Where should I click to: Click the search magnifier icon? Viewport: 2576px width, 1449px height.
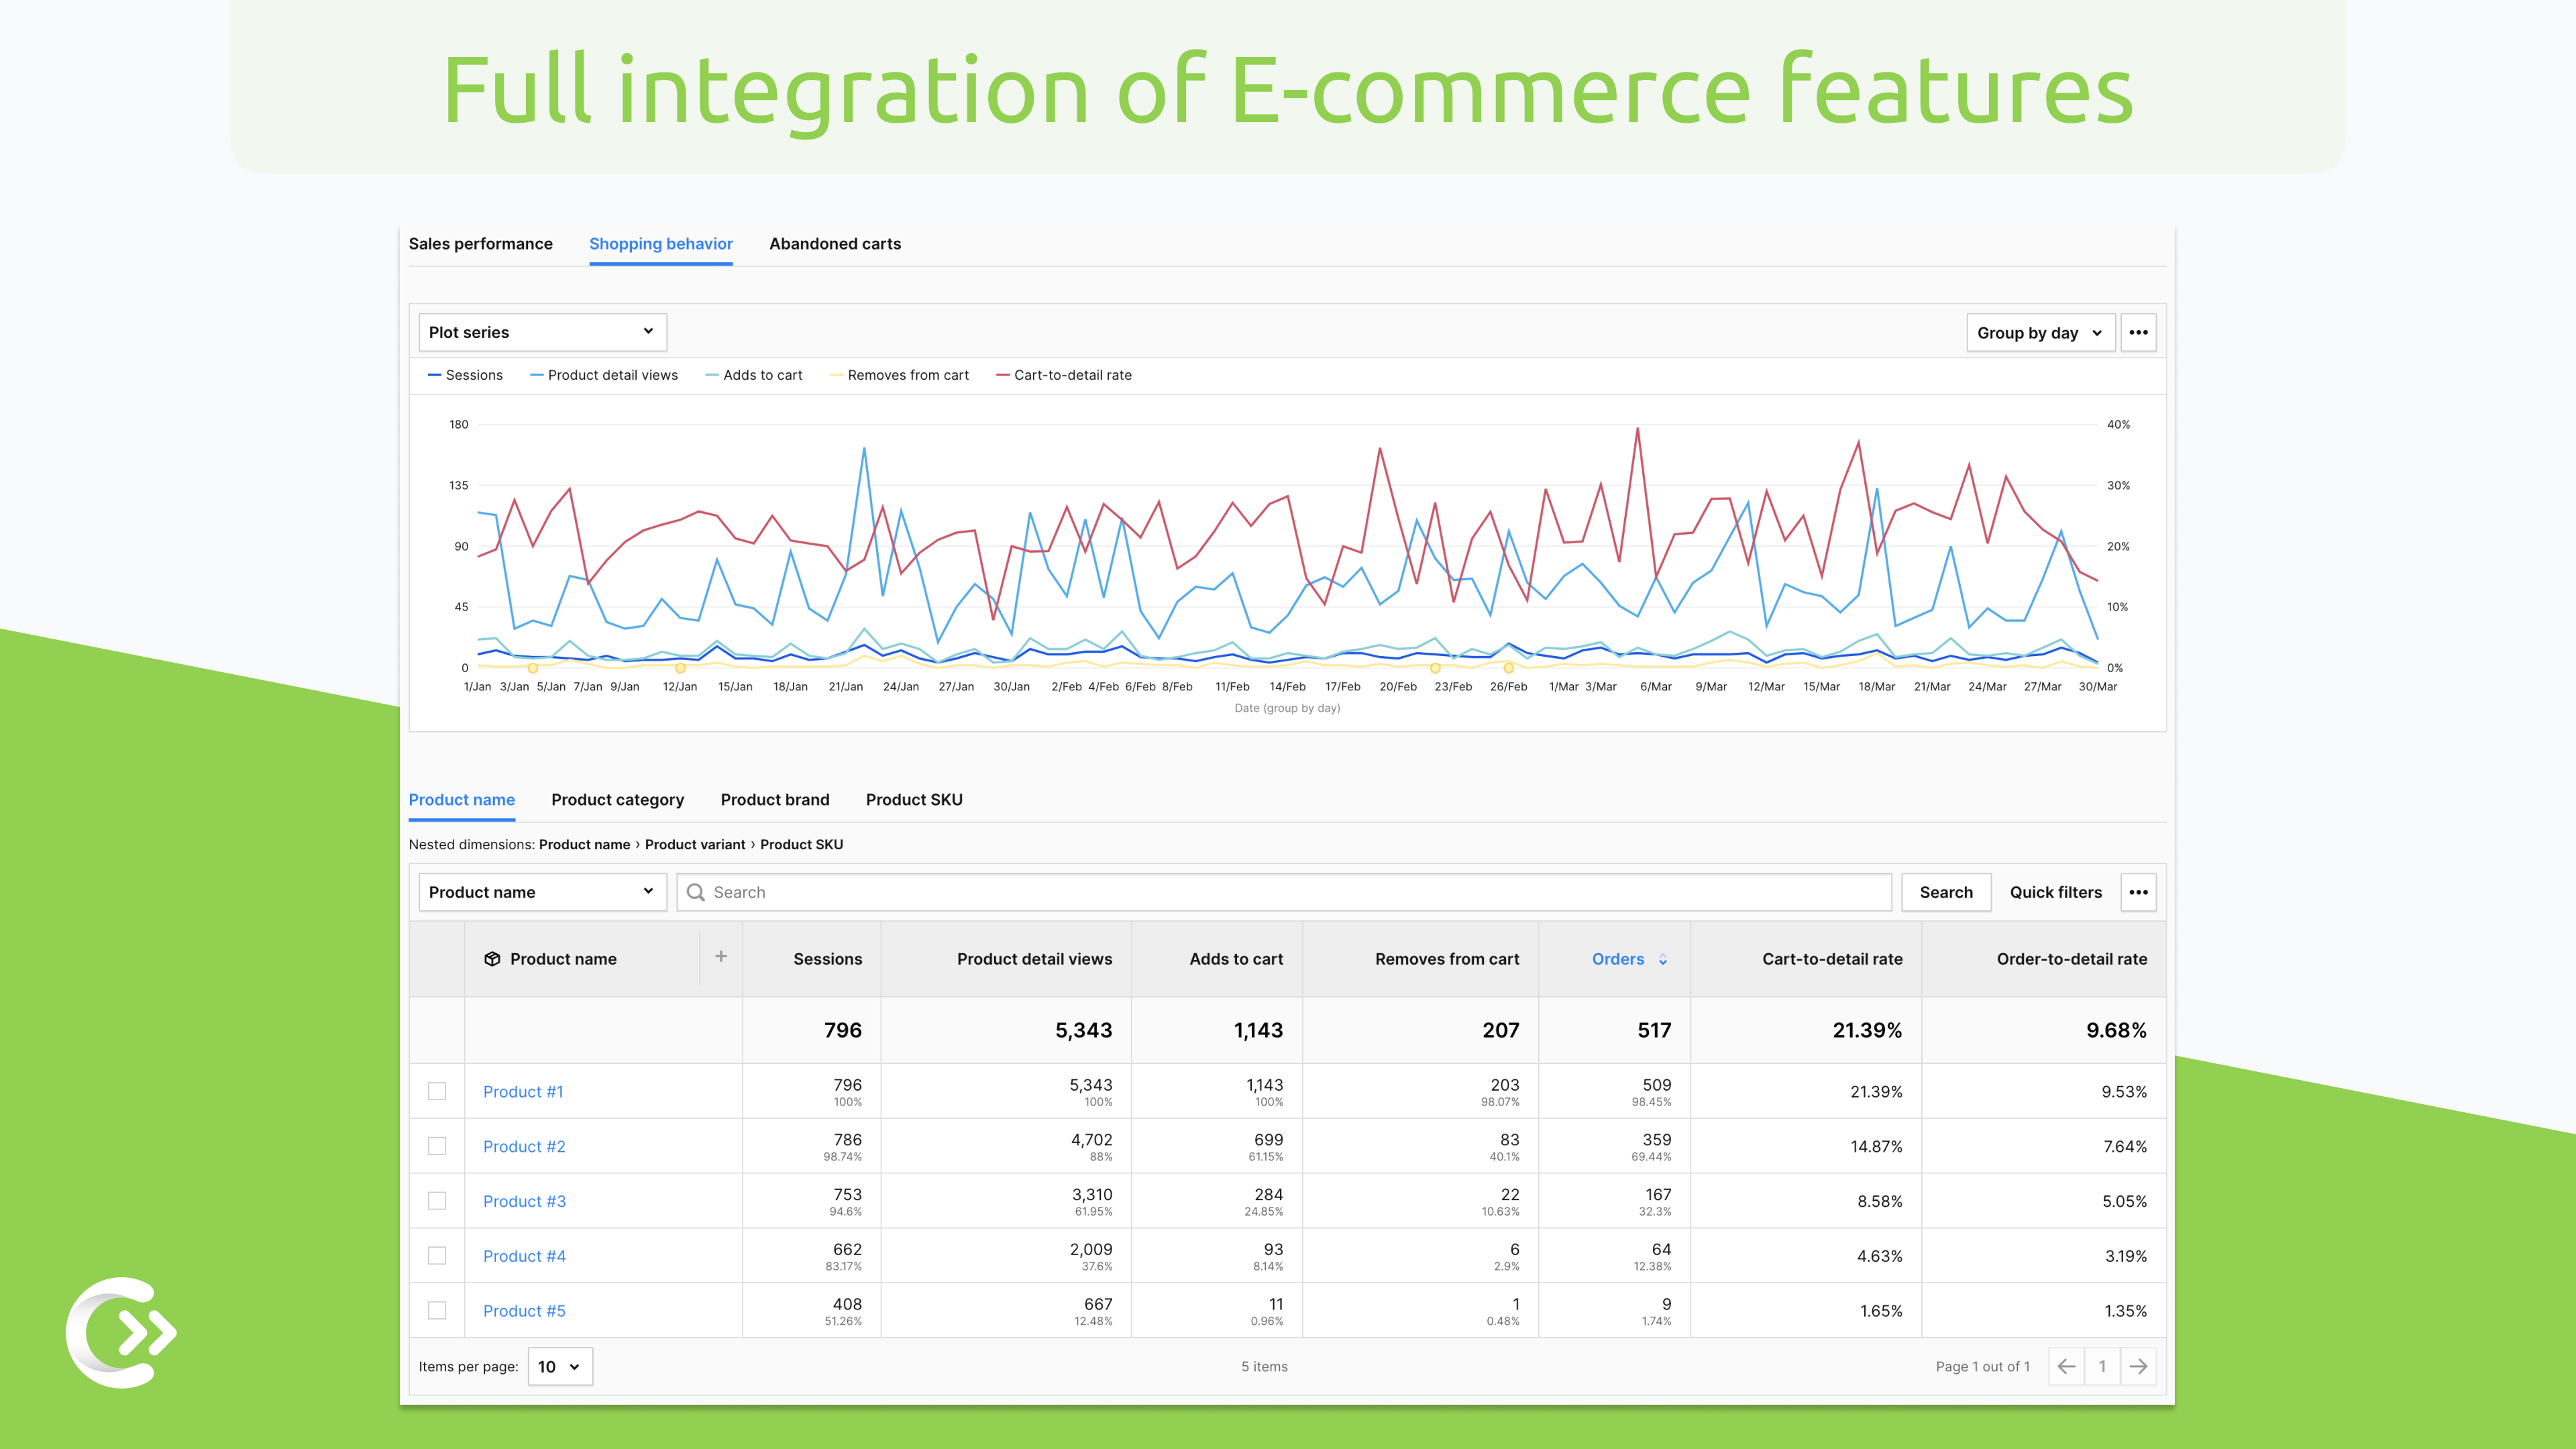click(x=696, y=892)
